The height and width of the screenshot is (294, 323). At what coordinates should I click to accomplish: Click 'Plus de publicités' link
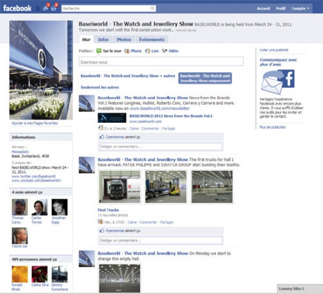(x=272, y=127)
